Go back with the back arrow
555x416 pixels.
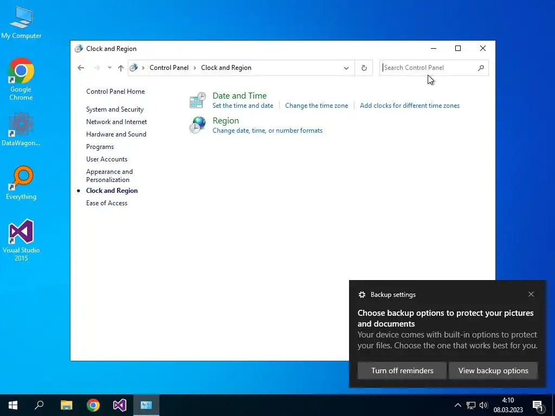tap(81, 68)
